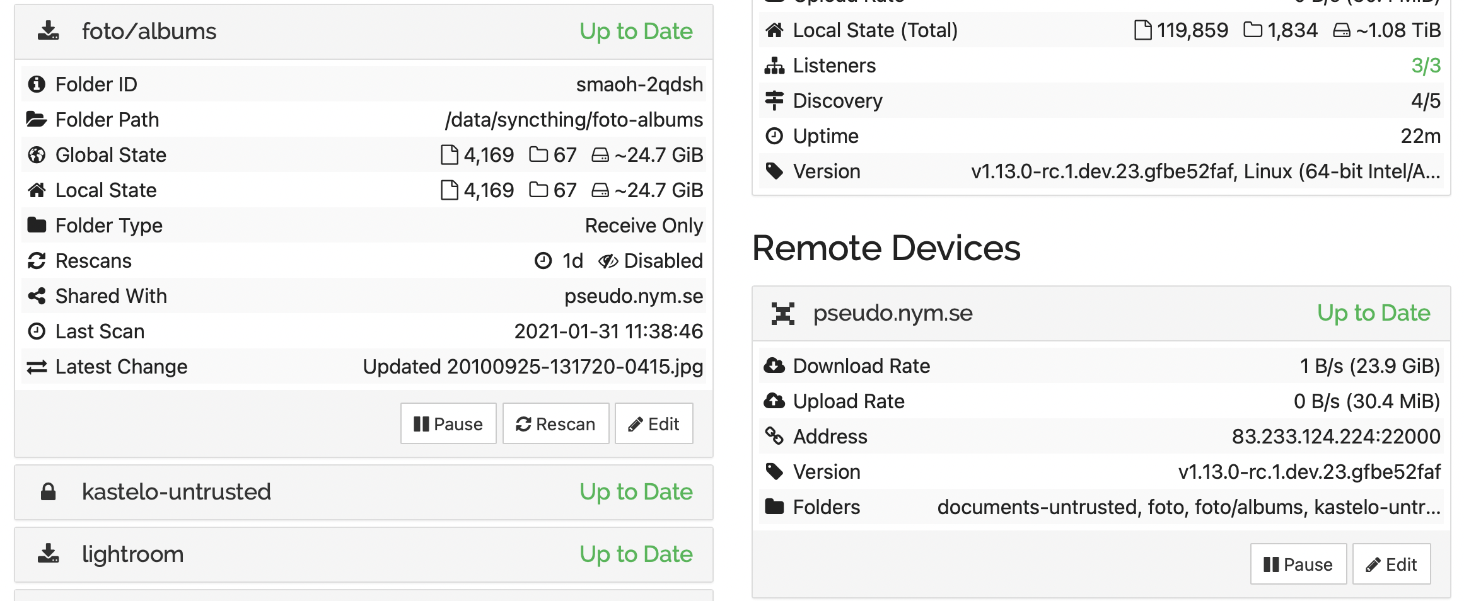Click the info icon beside Folder ID
The image size is (1464, 601).
37,84
